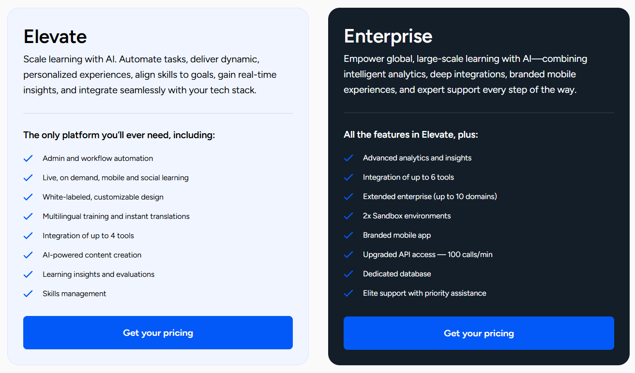This screenshot has width=635, height=373.
Task: Get your pricing for Enterprise plan
Action: pos(479,333)
